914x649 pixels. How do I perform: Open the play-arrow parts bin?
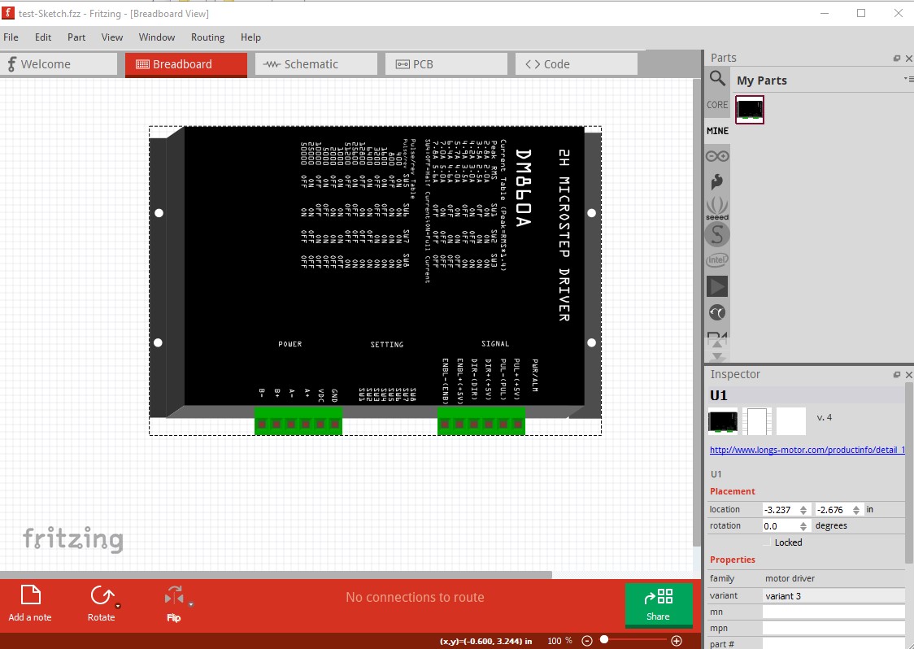[x=717, y=287]
